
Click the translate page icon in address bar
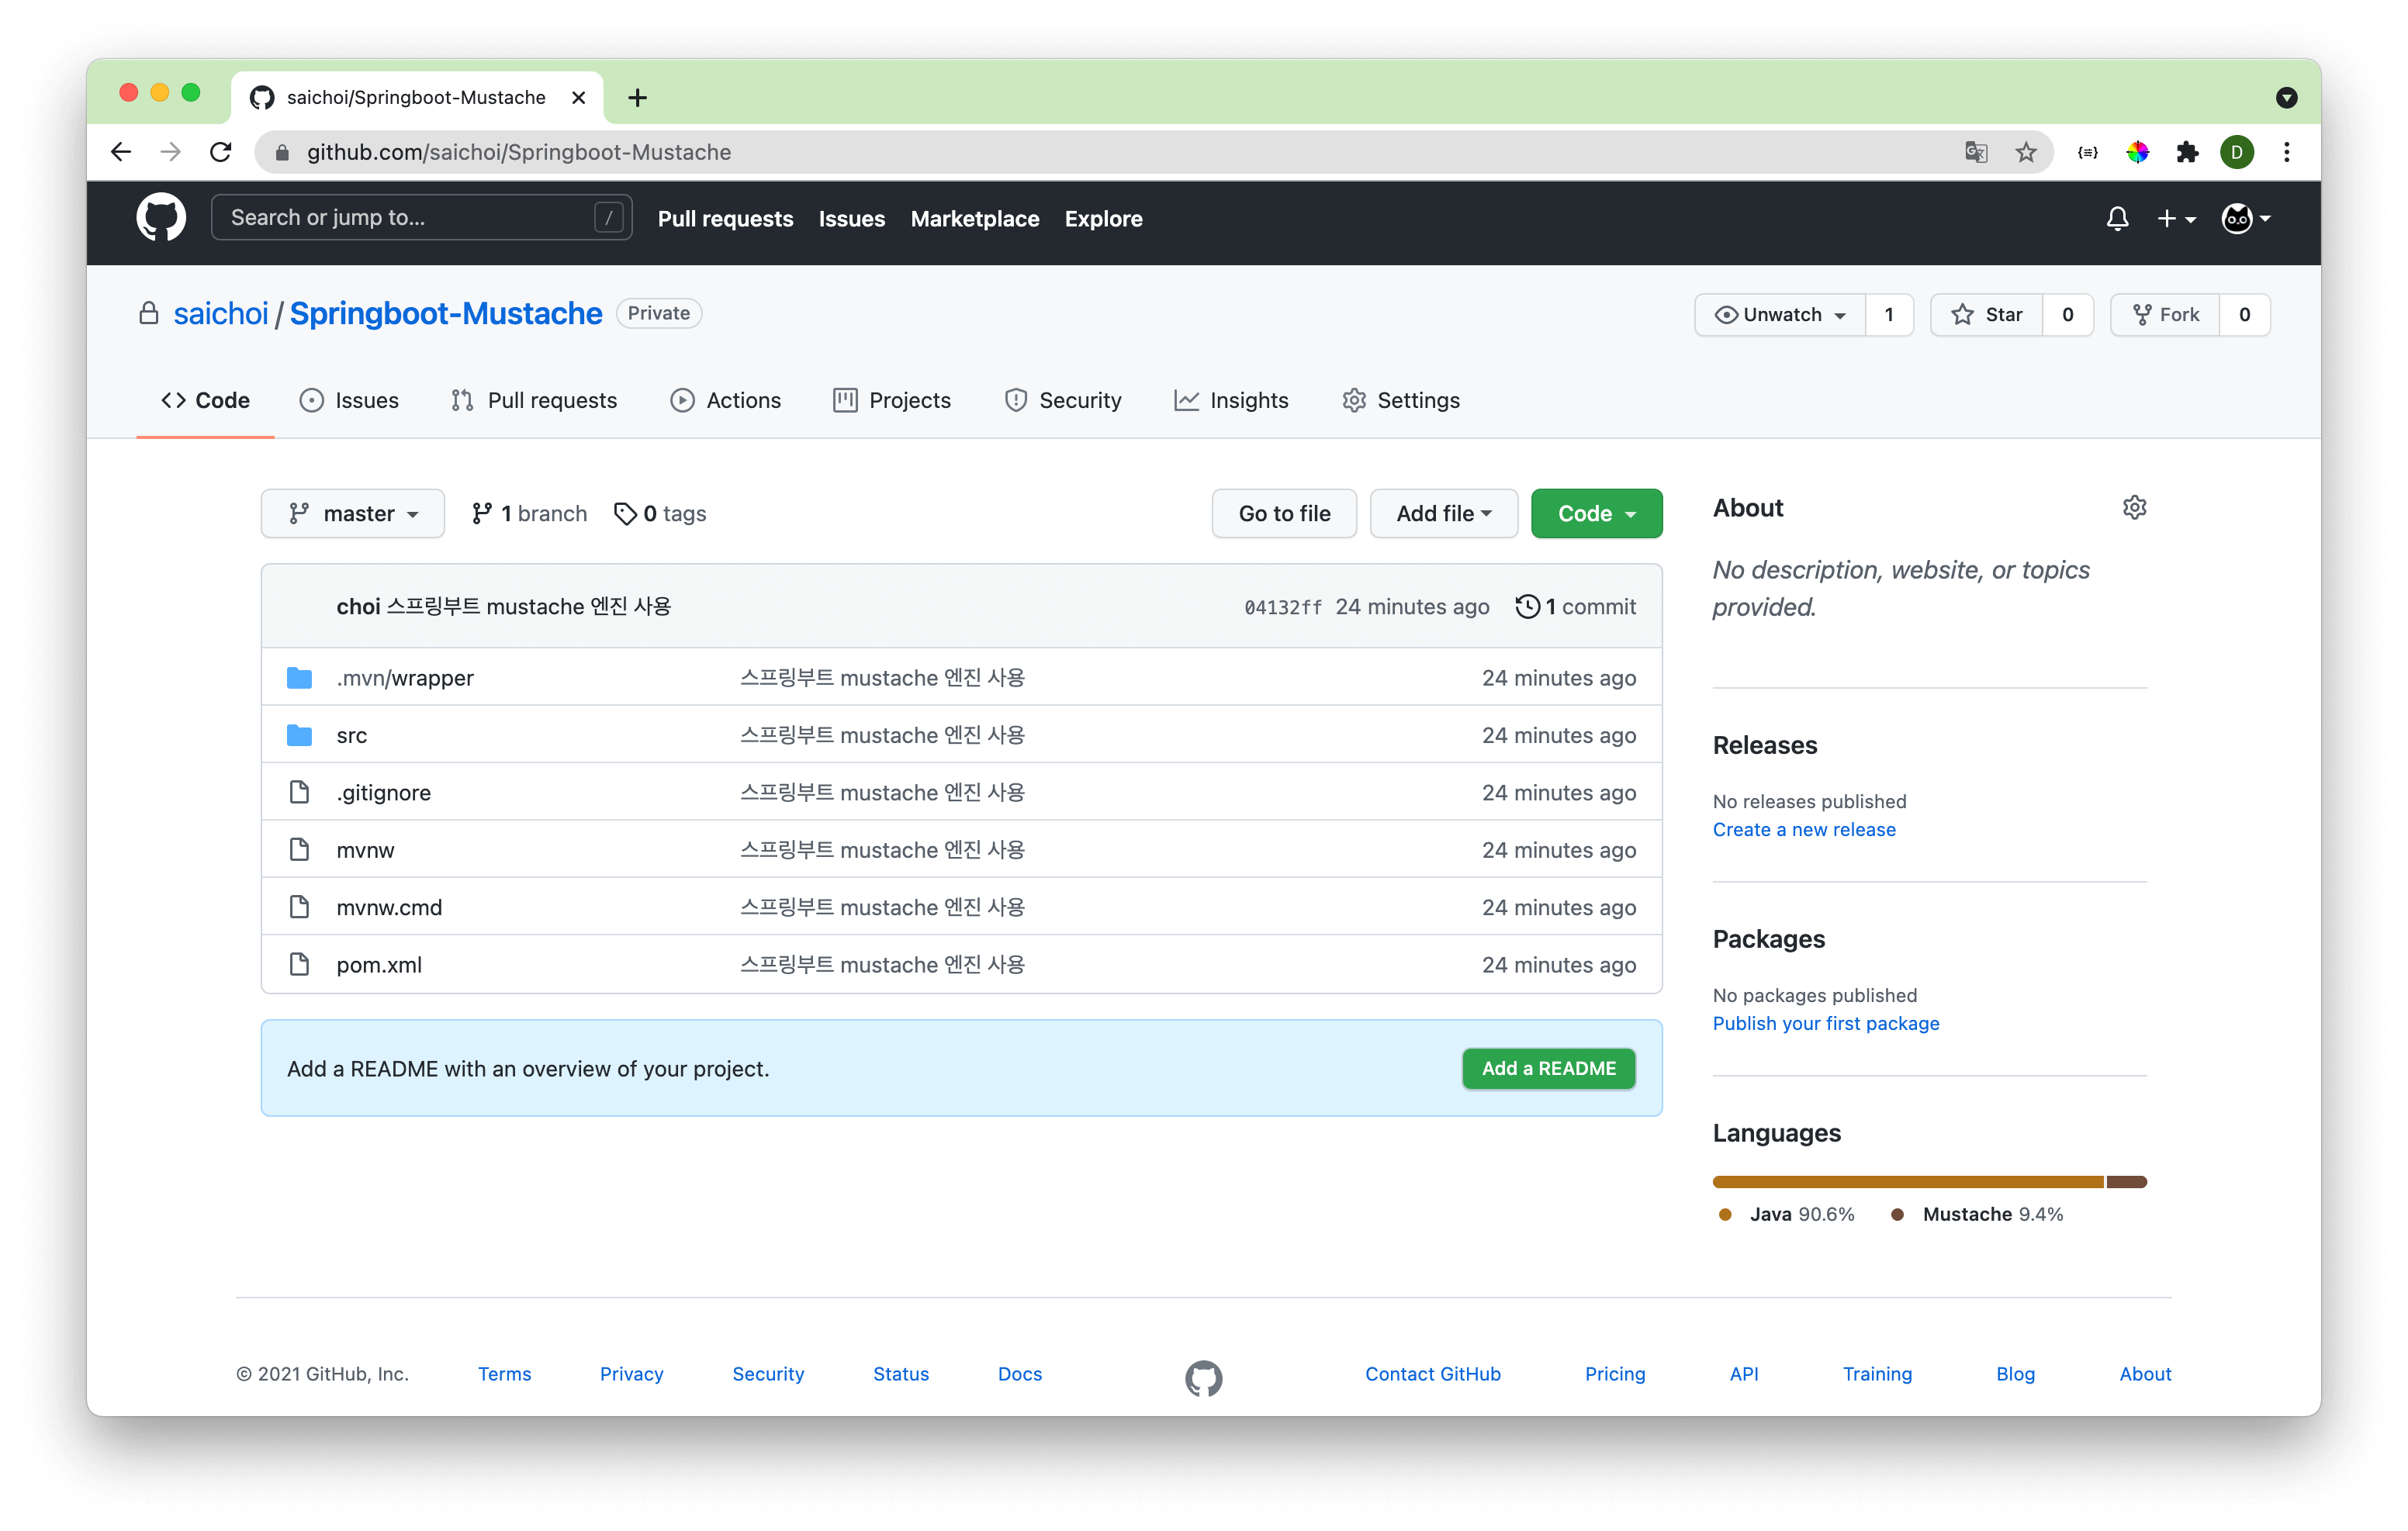(1976, 152)
